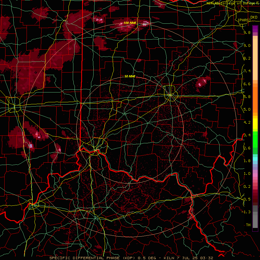Pick the peach segment of the color bar

pos(255,60)
